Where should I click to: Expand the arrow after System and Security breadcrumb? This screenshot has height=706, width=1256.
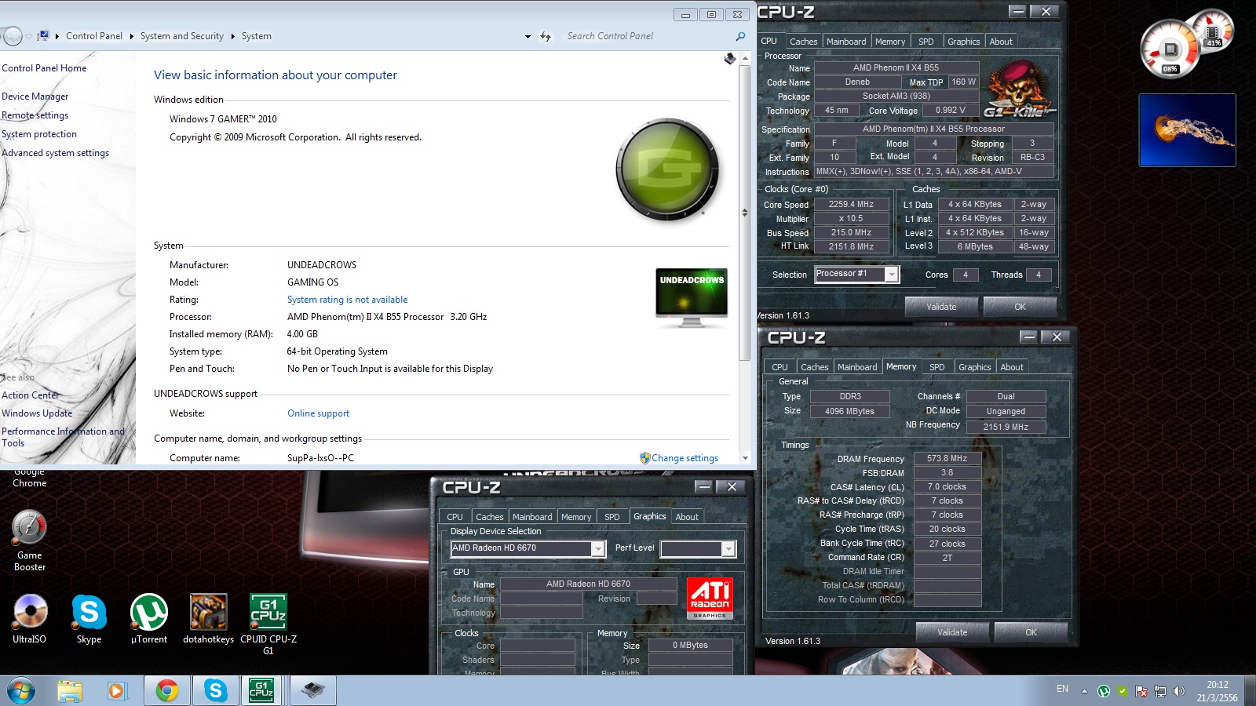pos(232,36)
